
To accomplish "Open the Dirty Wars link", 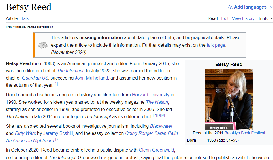I will [25, 133].
